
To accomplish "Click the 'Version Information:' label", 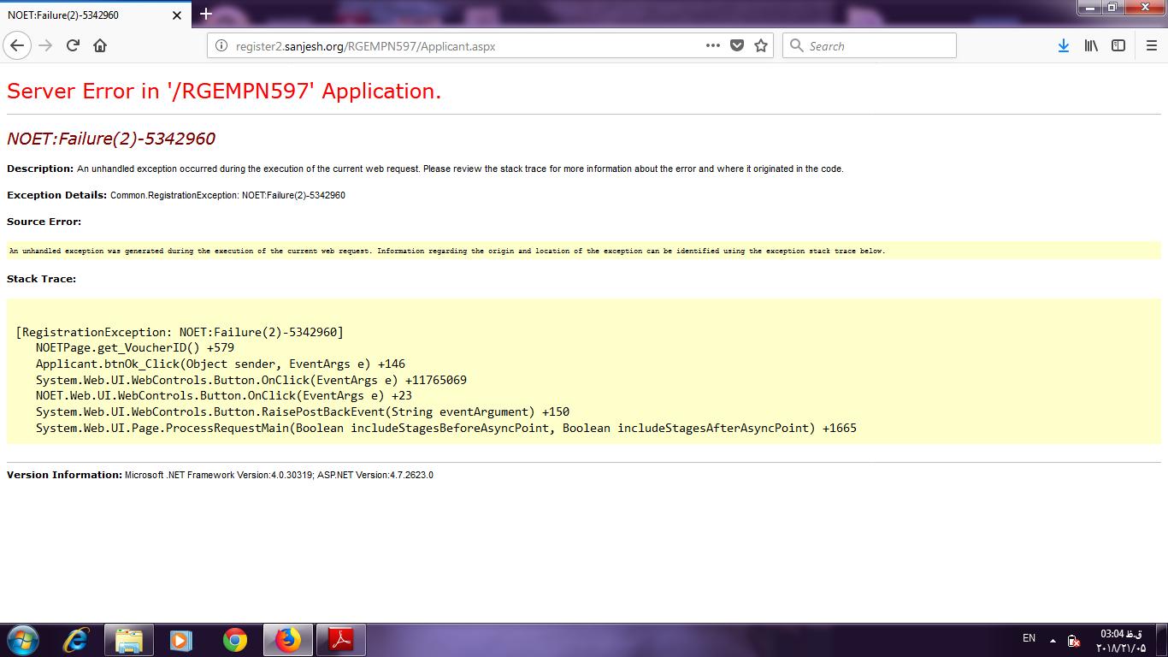I will tap(64, 475).
